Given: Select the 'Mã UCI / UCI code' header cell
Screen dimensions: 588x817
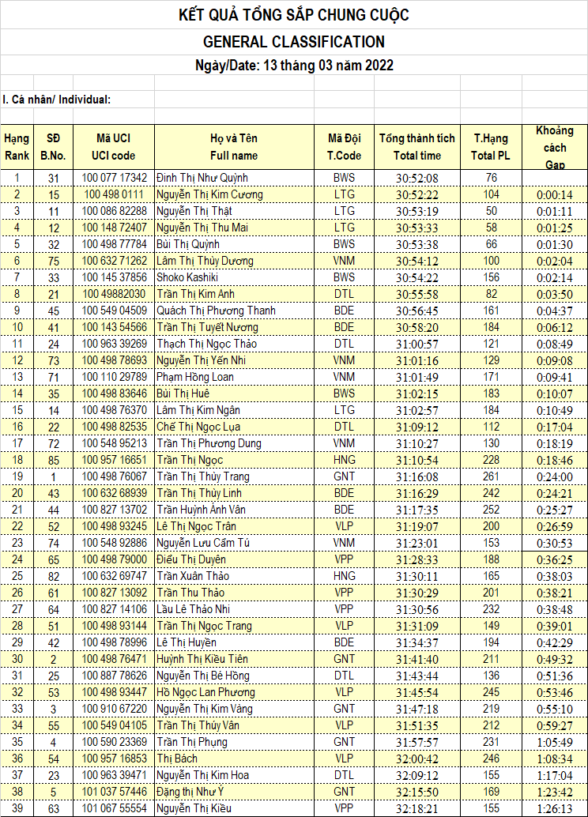Looking at the screenshot, I should 115,147.
